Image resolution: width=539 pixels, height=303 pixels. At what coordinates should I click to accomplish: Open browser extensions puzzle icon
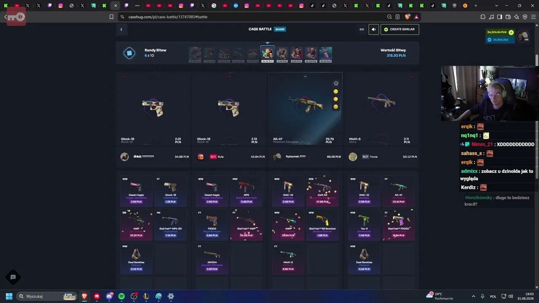pos(483,17)
